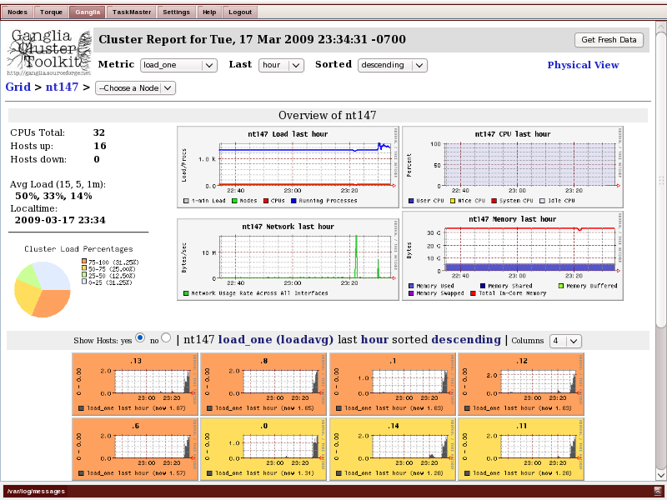Click the 25-50 green legend swatch

[84, 275]
